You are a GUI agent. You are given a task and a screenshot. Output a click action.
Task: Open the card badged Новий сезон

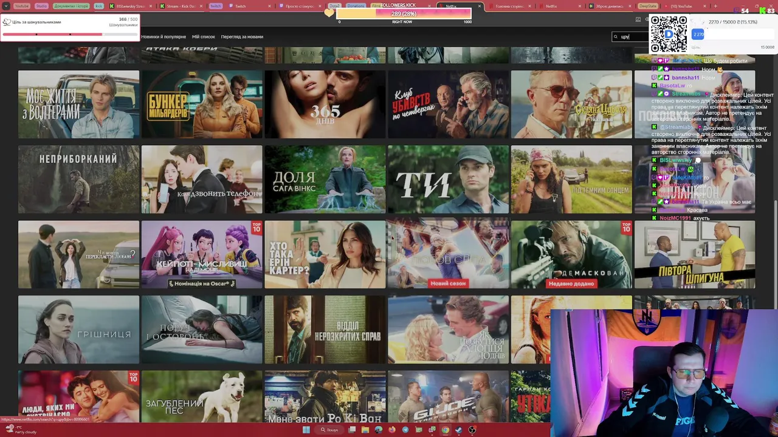(449, 254)
